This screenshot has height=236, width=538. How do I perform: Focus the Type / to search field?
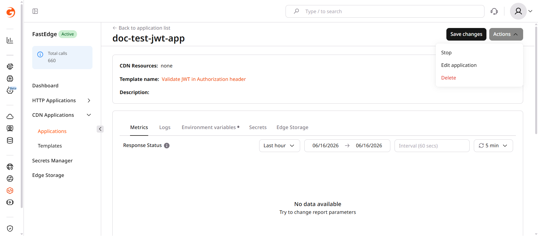385,11
